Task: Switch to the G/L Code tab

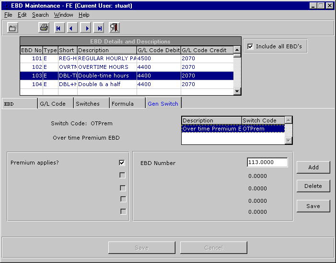Action: tap(52, 103)
